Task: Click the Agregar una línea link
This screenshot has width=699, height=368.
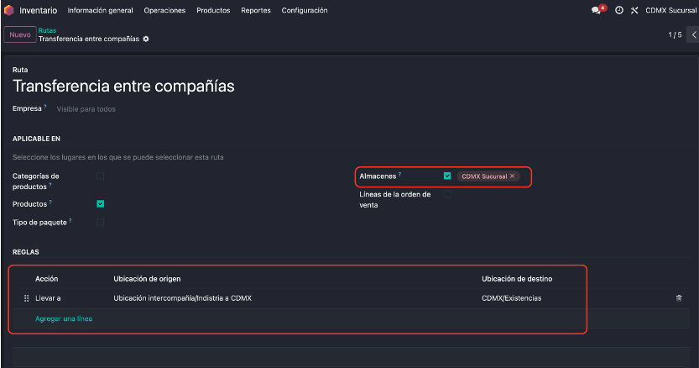Action: (64, 319)
